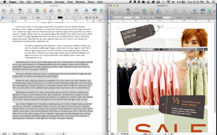The image size is (217, 135).
Task: Click blue format bar button in Untitled
Action: click(2, 17)
